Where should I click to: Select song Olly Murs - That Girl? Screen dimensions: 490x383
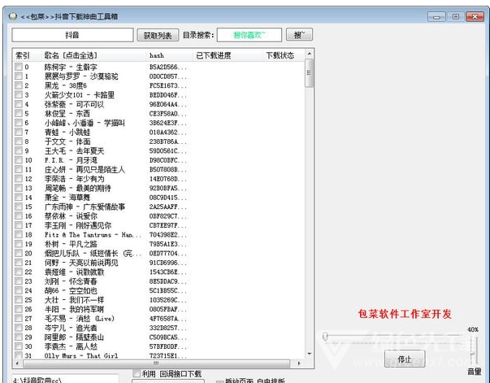coord(81,355)
